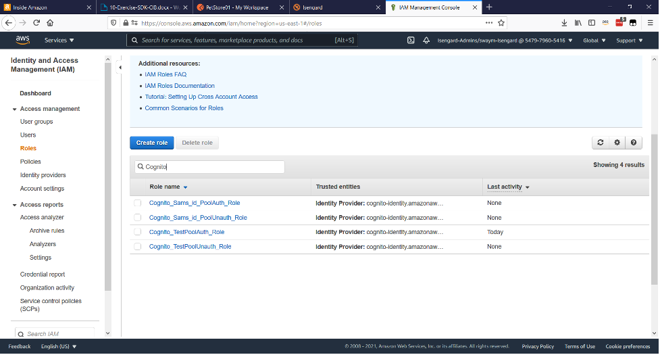Open the page actions ellipsis menu
660x355 pixels.
coord(488,23)
